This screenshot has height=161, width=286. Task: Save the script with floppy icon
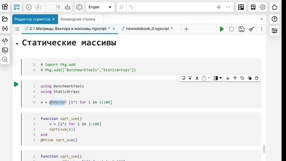click(241, 29)
